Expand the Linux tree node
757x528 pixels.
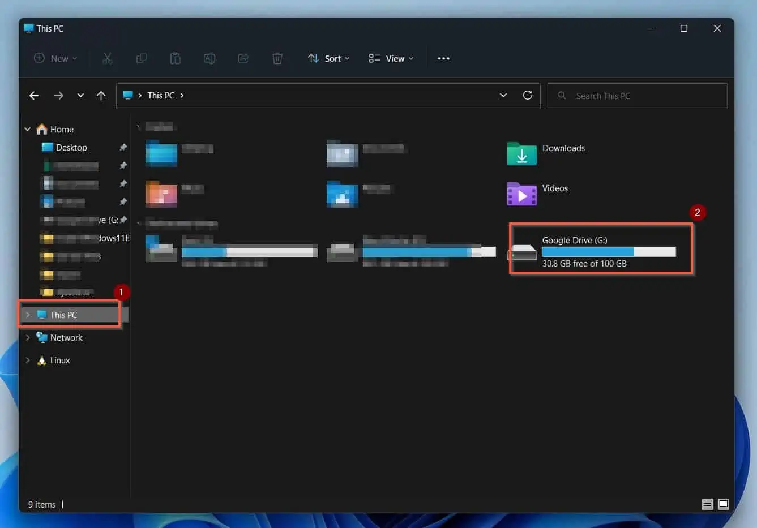27,360
